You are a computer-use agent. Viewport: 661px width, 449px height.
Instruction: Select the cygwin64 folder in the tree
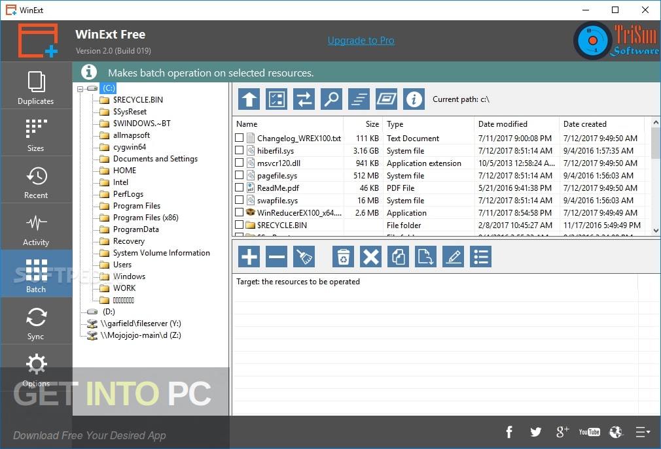click(x=130, y=147)
